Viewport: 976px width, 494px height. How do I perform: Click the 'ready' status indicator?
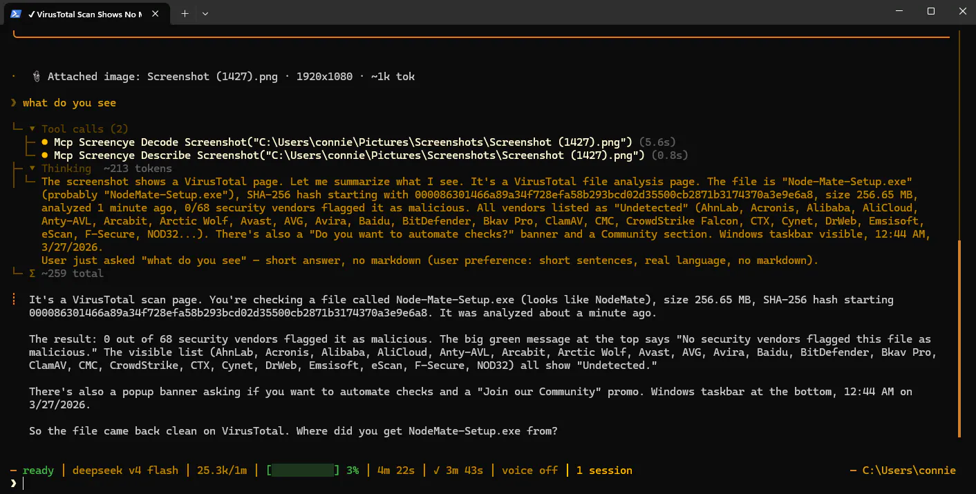(x=38, y=471)
